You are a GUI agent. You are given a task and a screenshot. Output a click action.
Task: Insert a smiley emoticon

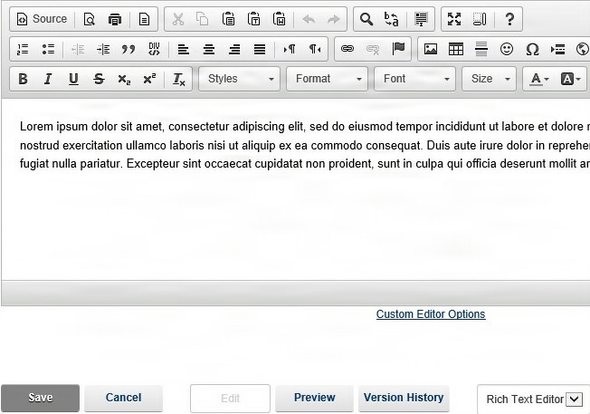[507, 49]
